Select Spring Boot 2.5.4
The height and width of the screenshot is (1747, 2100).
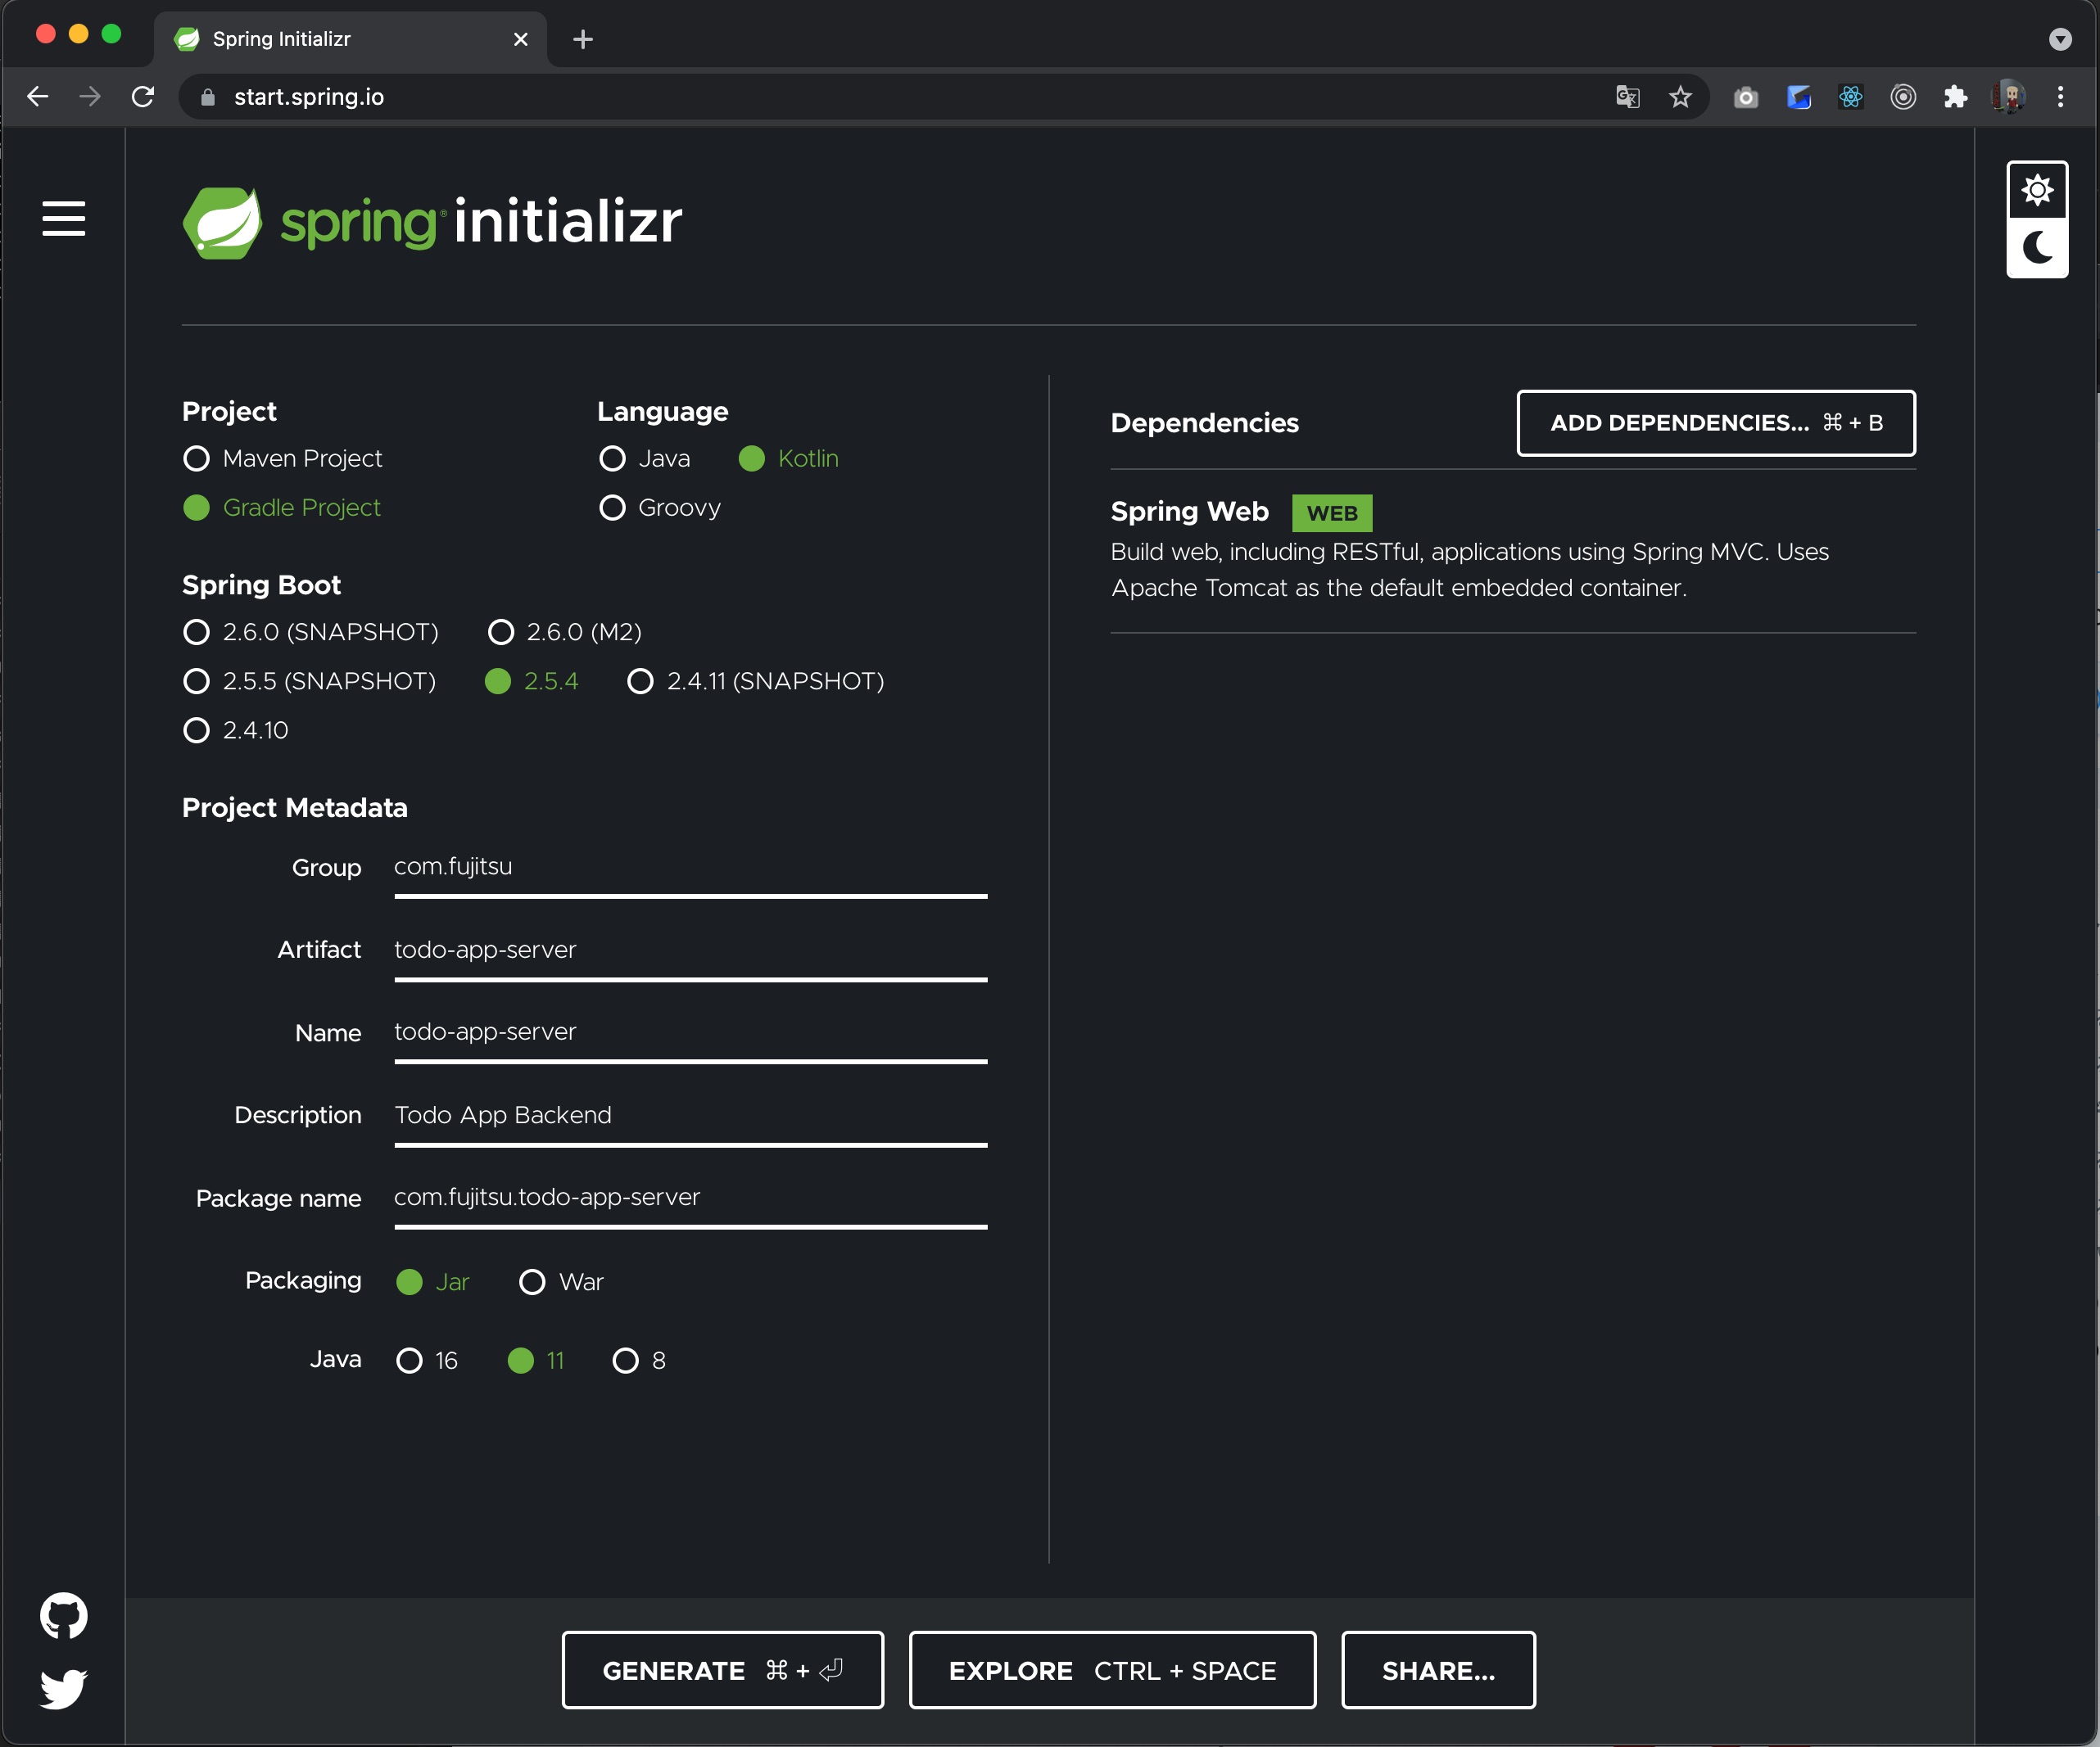click(x=532, y=680)
